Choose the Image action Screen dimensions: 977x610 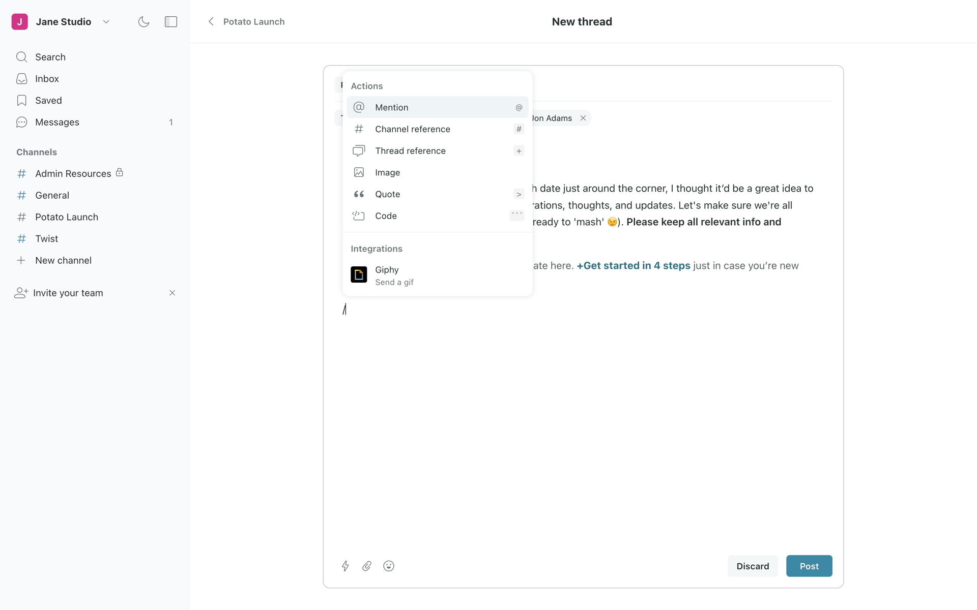click(x=438, y=172)
